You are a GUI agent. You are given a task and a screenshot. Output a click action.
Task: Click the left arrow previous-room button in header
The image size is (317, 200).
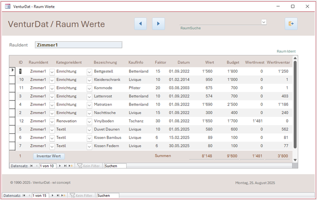pyautogui.click(x=140, y=24)
